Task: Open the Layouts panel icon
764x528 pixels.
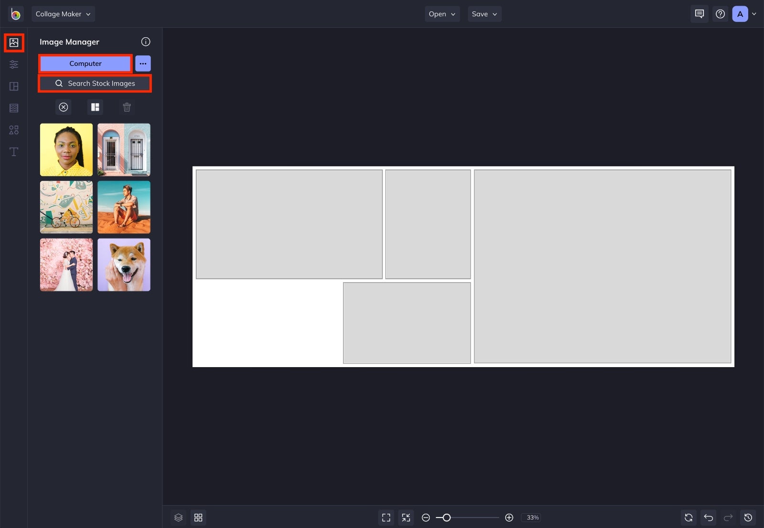Action: click(14, 86)
